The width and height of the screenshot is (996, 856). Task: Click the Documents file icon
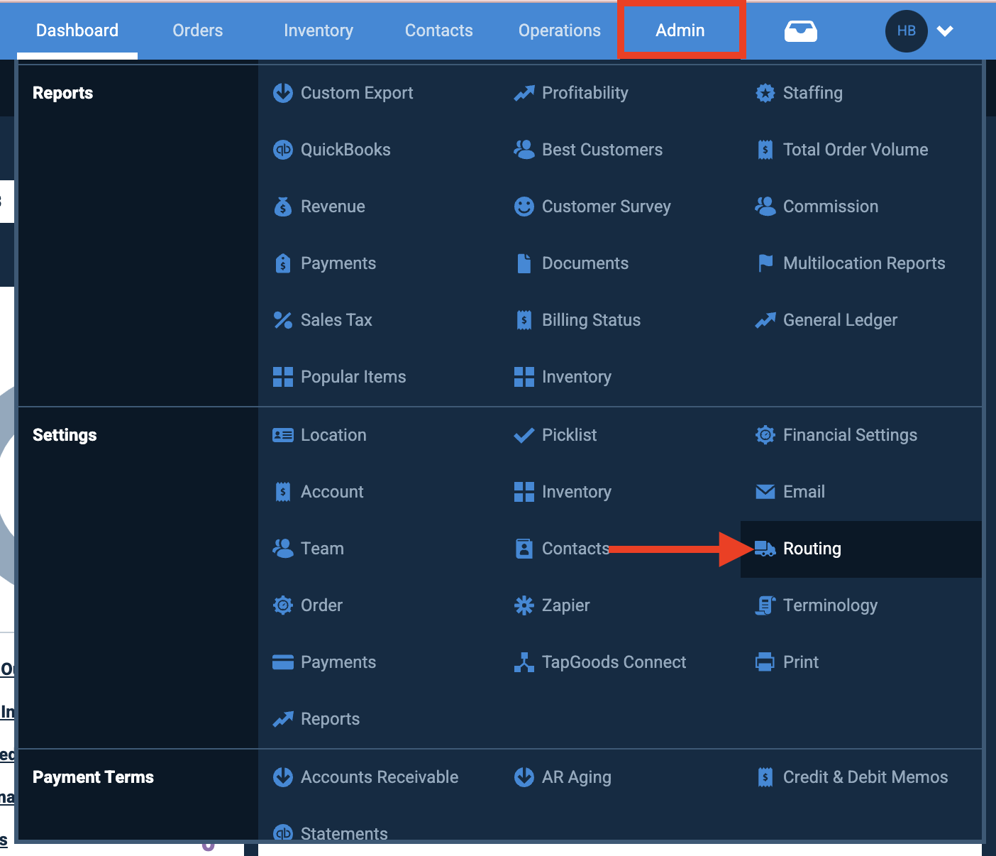pyautogui.click(x=524, y=263)
